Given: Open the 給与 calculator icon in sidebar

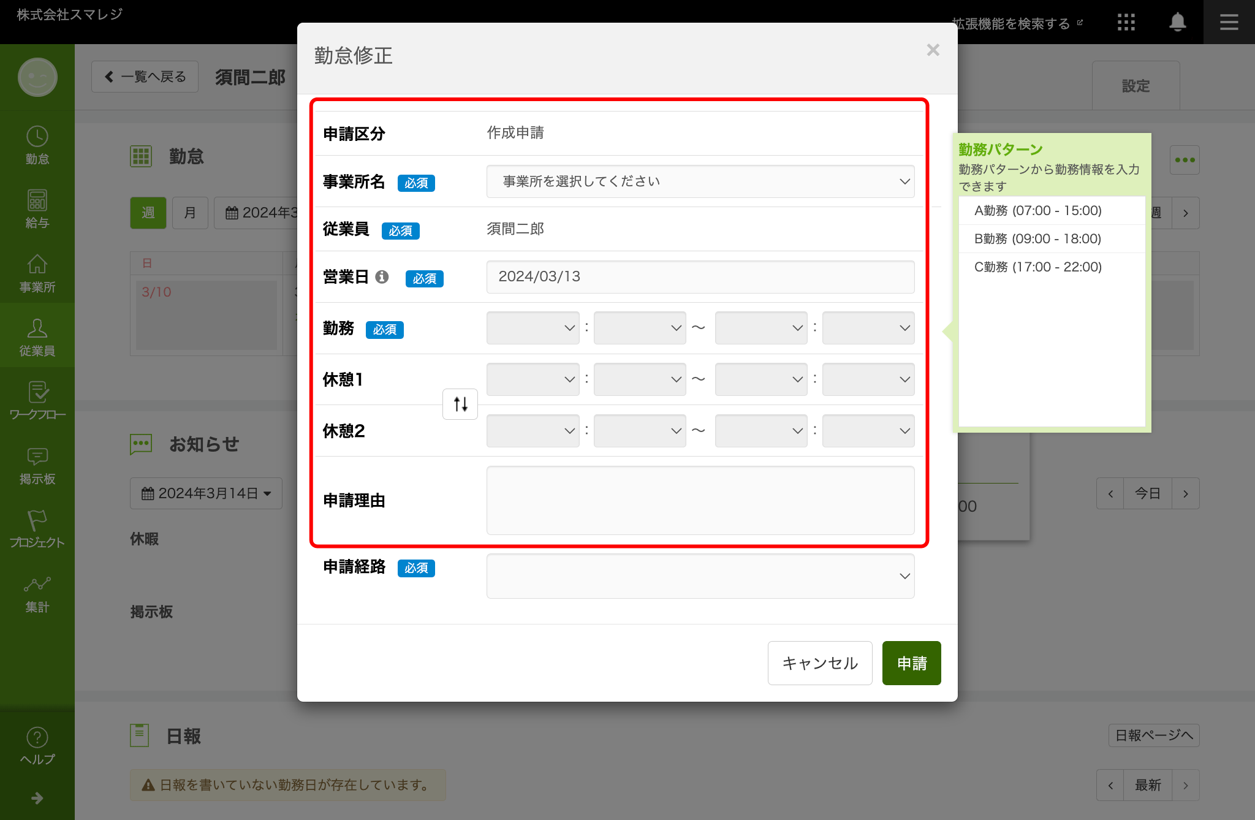Looking at the screenshot, I should point(37,208).
